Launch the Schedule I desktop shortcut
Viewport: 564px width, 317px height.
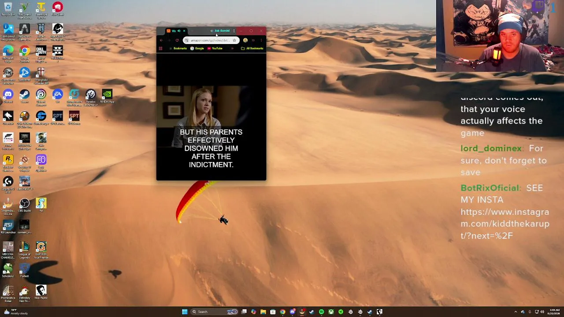coord(8,271)
